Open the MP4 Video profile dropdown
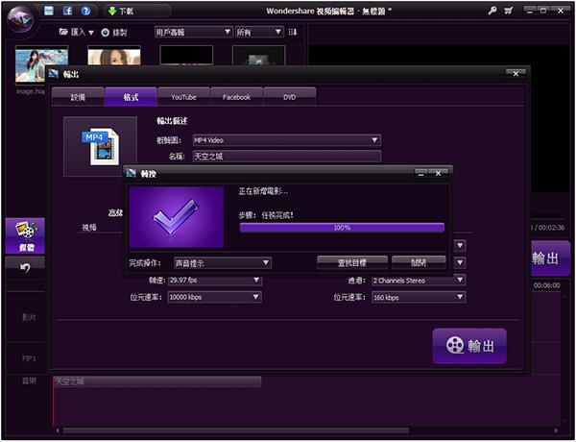The image size is (576, 442). (x=286, y=140)
